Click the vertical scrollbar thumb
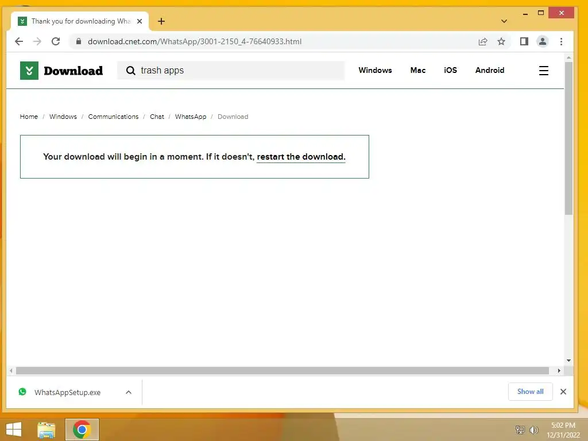Screen dimensions: 588x441 point(568,138)
